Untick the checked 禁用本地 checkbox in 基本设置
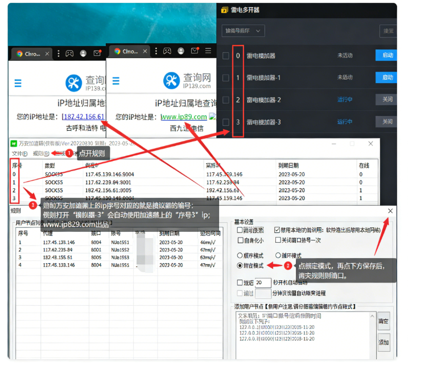This screenshot has height=374, width=425. (277, 230)
